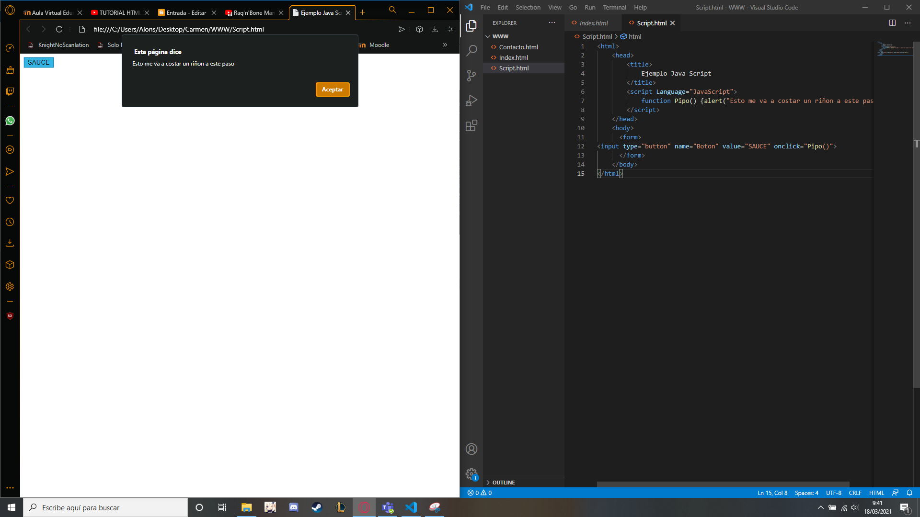Open the Extensions view
This screenshot has height=517, width=920.
pos(471,125)
